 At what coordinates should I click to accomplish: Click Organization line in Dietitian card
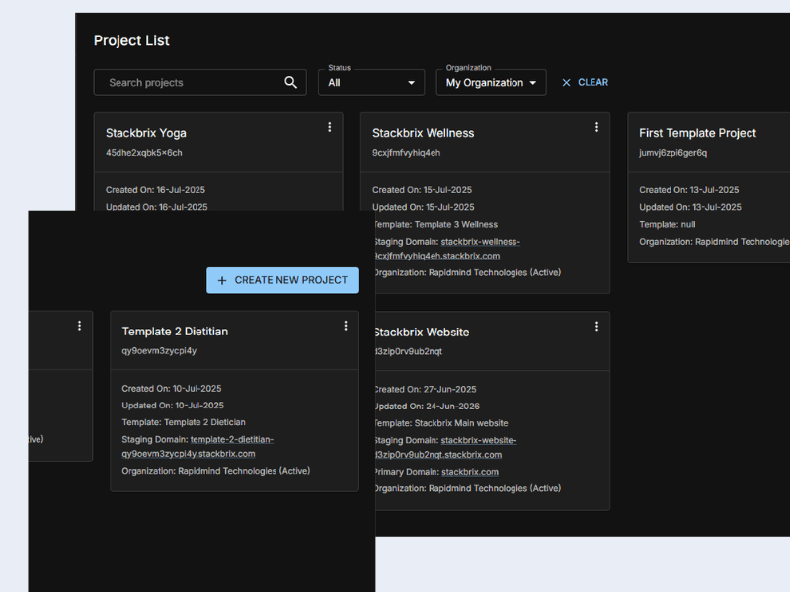(216, 471)
